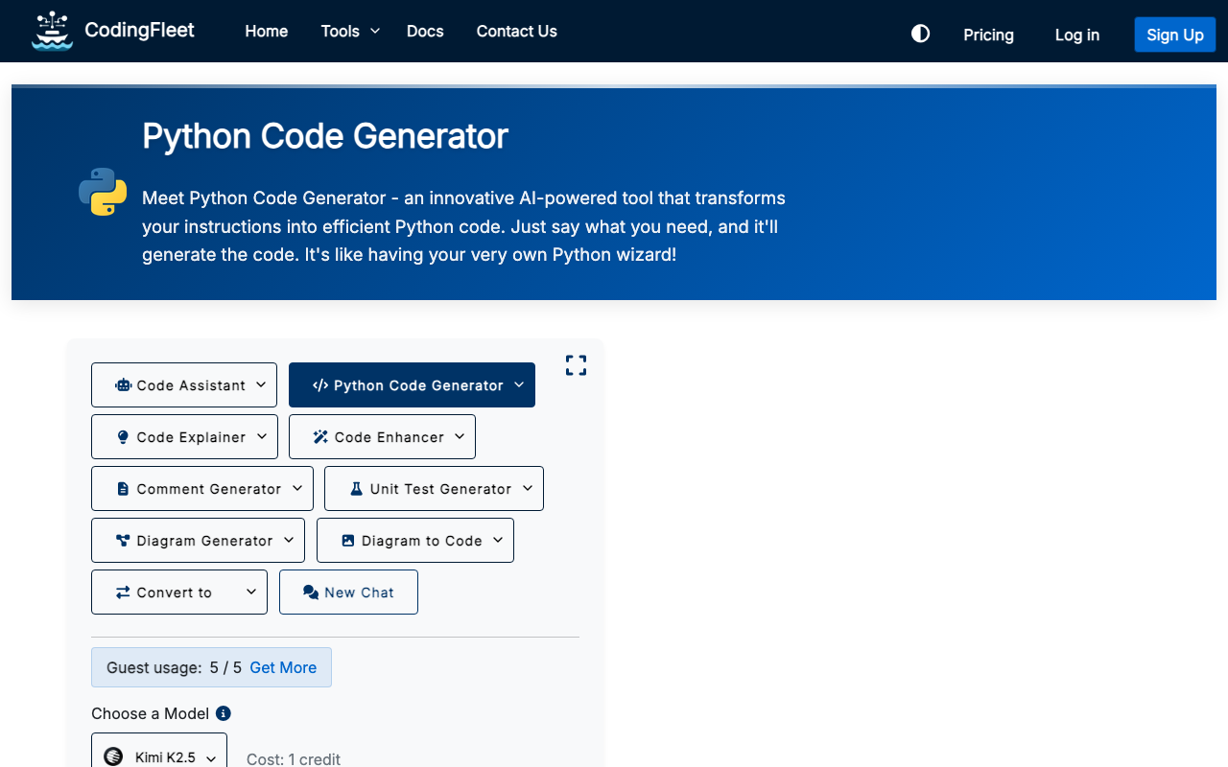The width and height of the screenshot is (1228, 767).
Task: Click the info icon beside Choose a Model
Action: [224, 713]
